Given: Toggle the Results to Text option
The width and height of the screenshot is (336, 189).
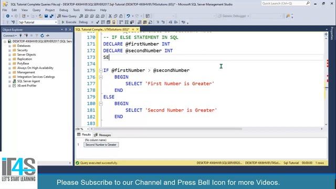Looking at the screenshot, I should pyautogui.click(x=140, y=22).
